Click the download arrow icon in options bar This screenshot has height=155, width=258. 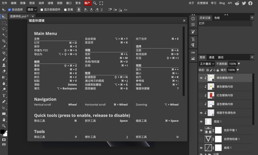coord(79,10)
